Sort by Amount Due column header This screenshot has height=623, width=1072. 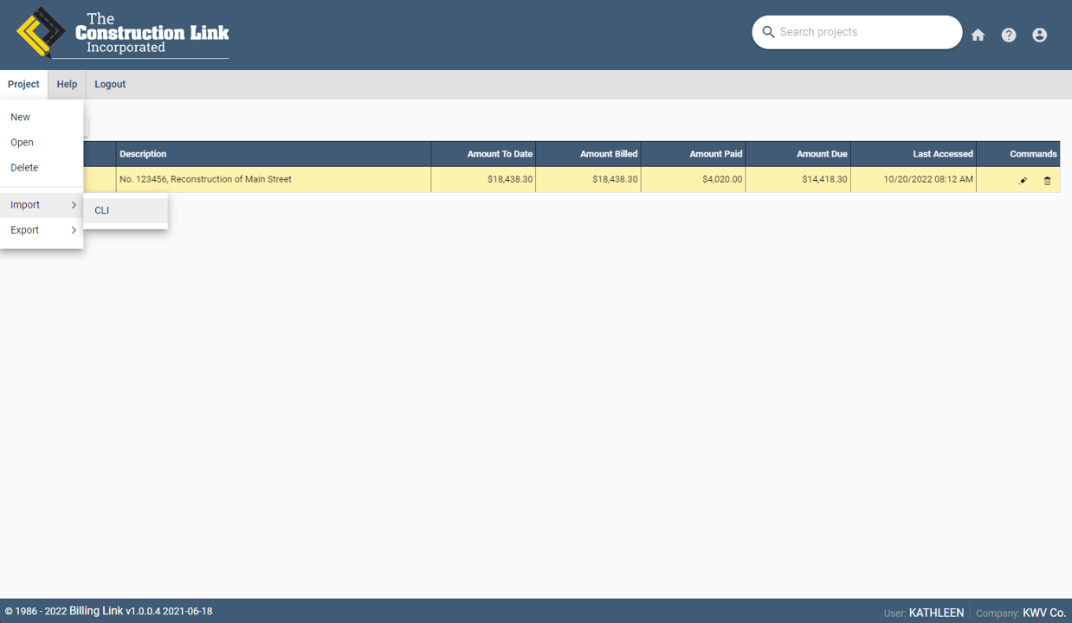pyautogui.click(x=798, y=154)
